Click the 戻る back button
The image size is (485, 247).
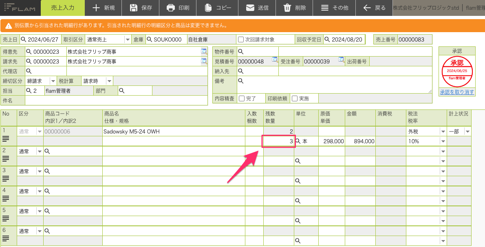pyautogui.click(x=374, y=8)
